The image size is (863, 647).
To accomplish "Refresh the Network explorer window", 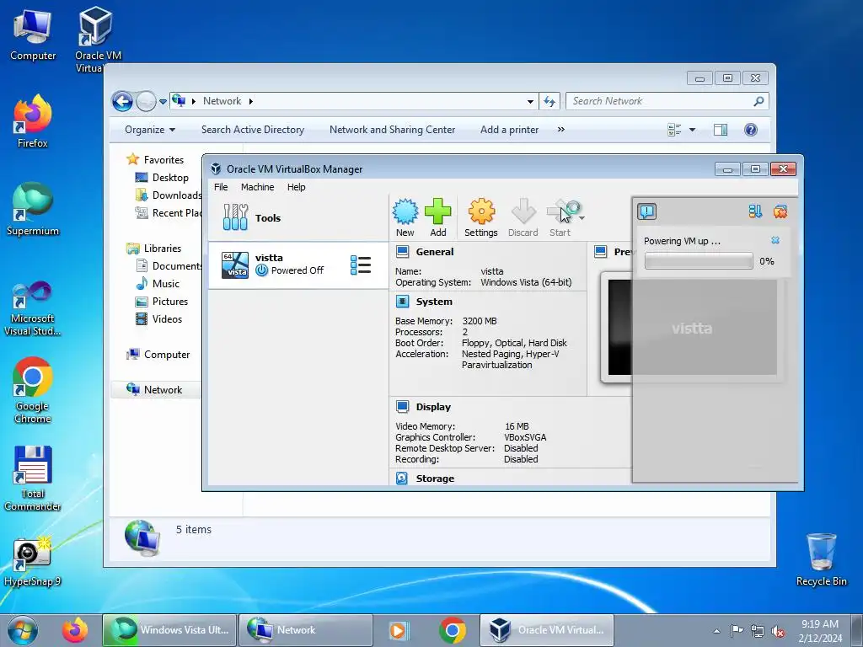I will 549,101.
